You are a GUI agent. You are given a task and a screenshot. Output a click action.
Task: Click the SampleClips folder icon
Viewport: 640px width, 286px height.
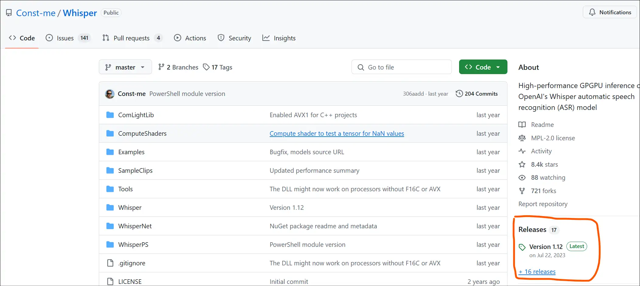pyautogui.click(x=110, y=170)
